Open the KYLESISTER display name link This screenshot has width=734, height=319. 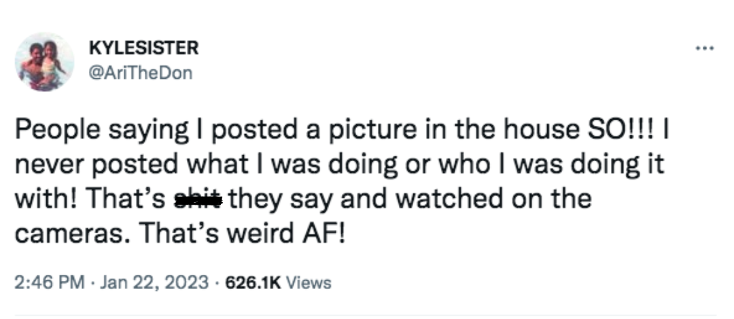[144, 48]
